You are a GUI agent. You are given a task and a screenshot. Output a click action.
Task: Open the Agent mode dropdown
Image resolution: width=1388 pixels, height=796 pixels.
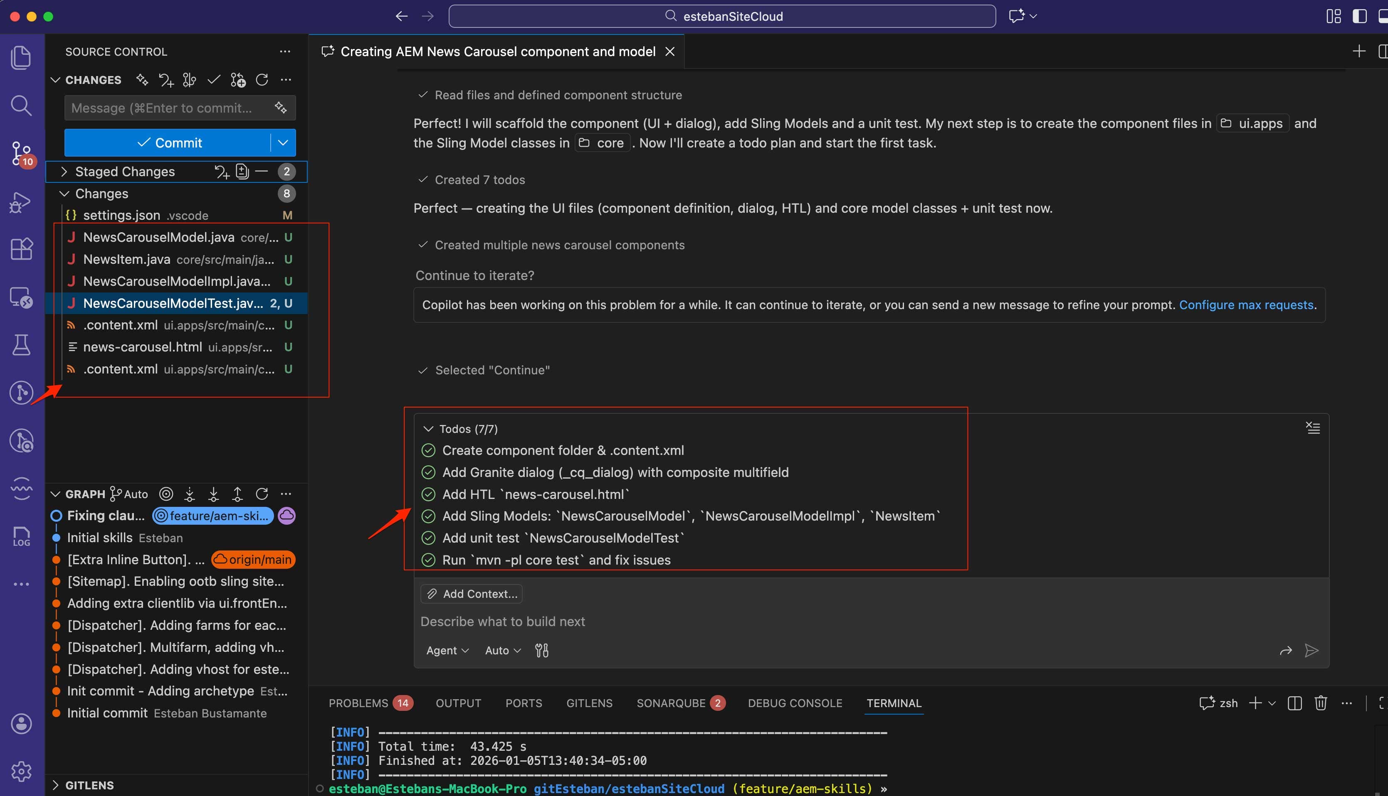coord(447,650)
